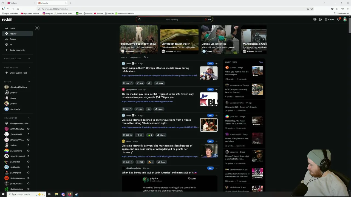This screenshot has height=197, width=351.
Task: Open the advertise icon in header
Action: 315,19
